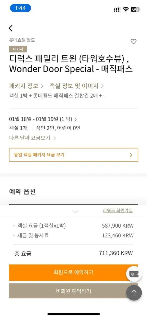The height and width of the screenshot is (318, 147).
Task: Tap the back arrow icon
Action: click(11, 28)
